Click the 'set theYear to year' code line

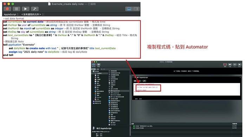click(x=57, y=25)
